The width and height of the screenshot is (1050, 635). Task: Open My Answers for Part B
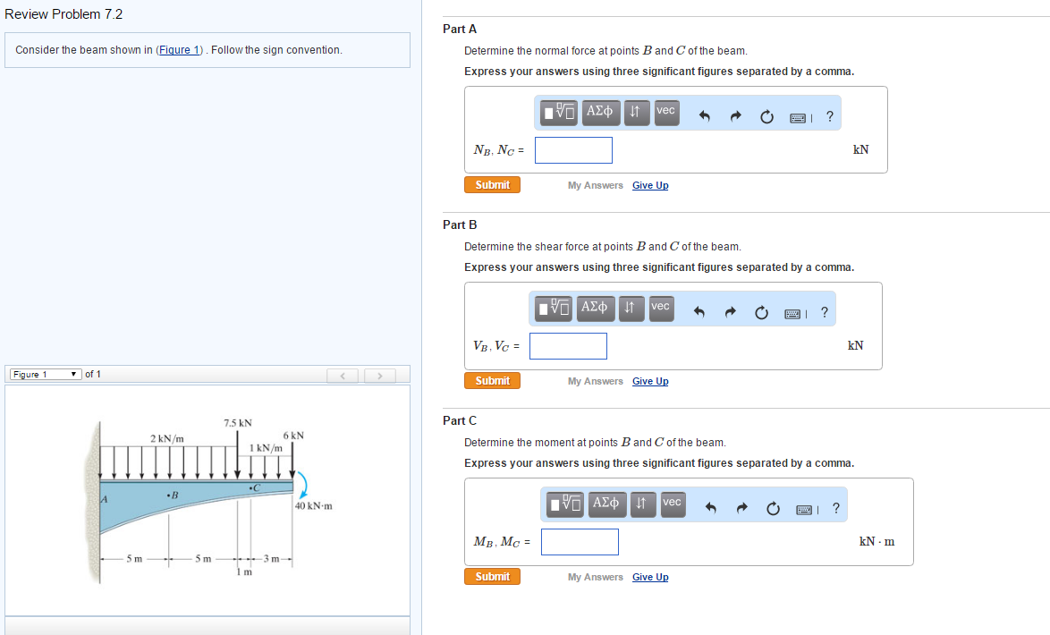(596, 381)
